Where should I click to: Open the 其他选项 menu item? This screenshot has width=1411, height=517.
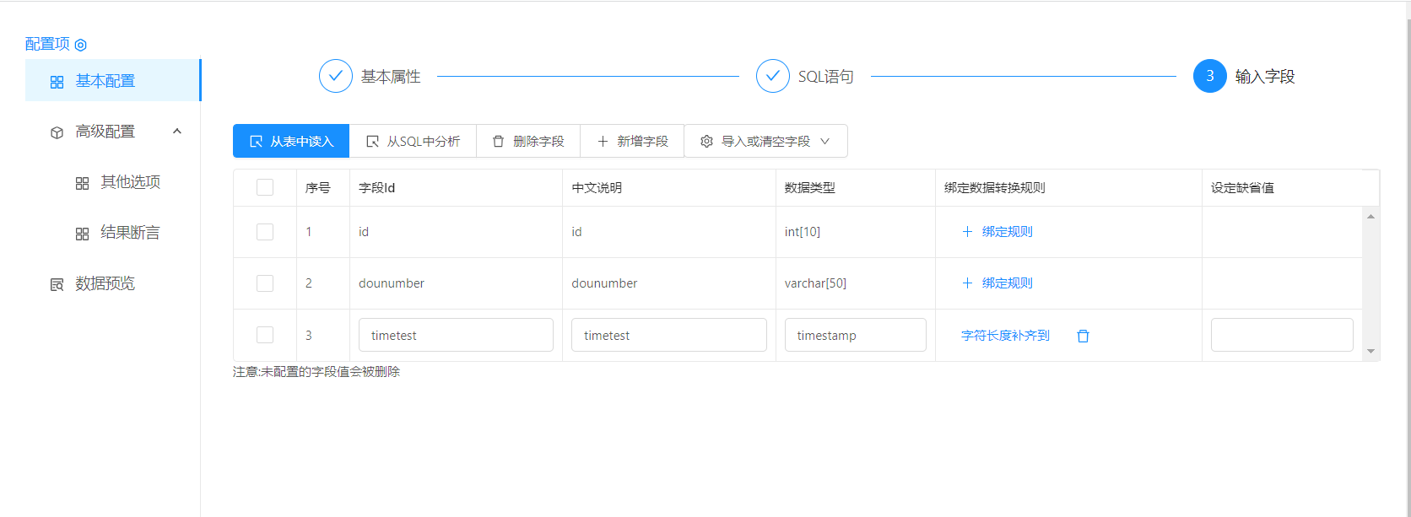130,182
